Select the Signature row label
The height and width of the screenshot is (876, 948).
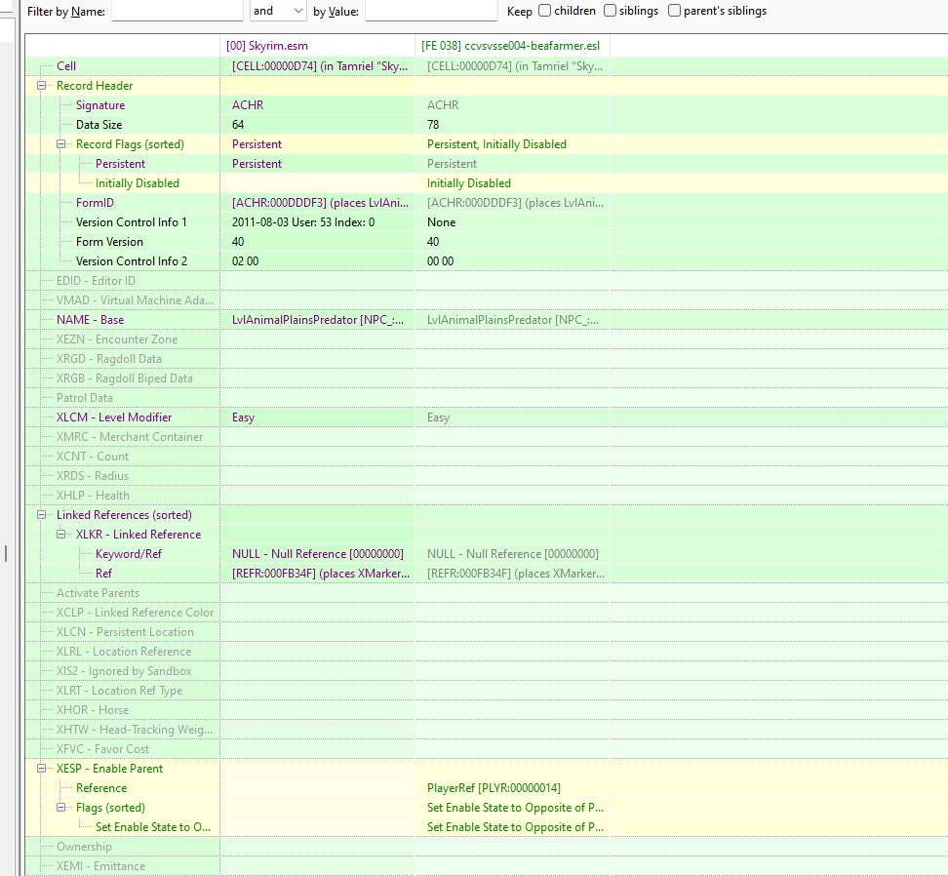click(x=100, y=105)
